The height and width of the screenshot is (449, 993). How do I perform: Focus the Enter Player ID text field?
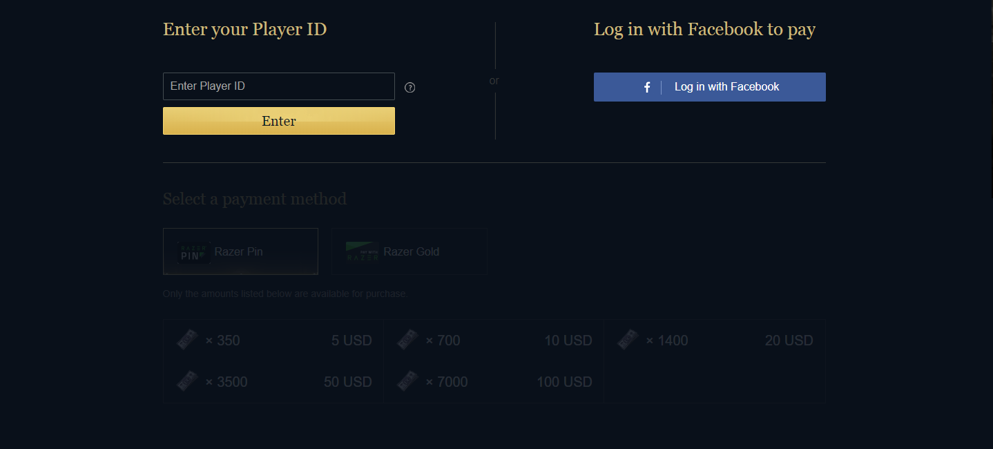click(279, 86)
